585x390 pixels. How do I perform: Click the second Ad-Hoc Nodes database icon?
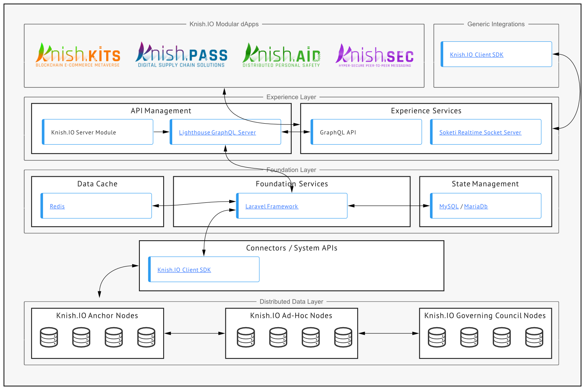(278, 337)
